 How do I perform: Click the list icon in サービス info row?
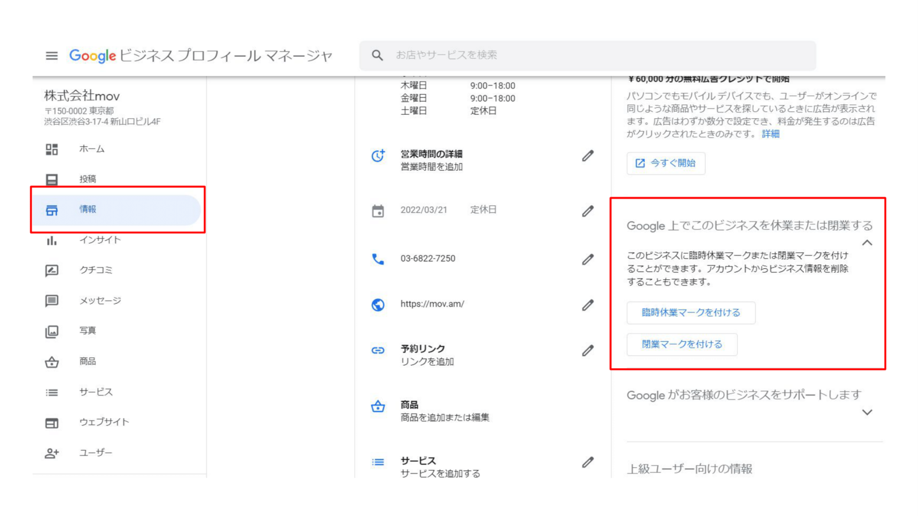tap(378, 462)
